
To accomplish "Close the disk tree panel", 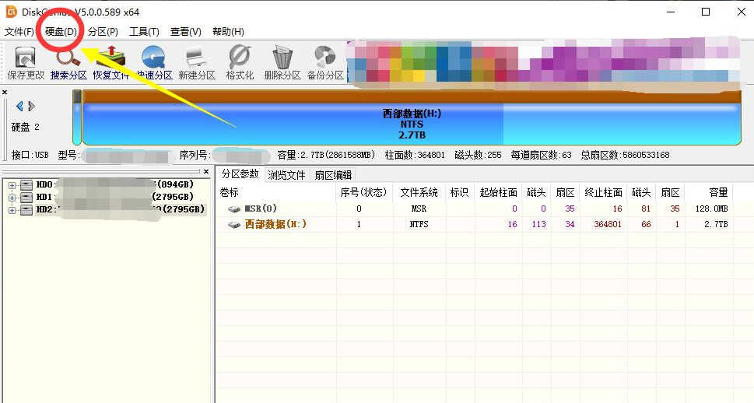I will tap(206, 172).
